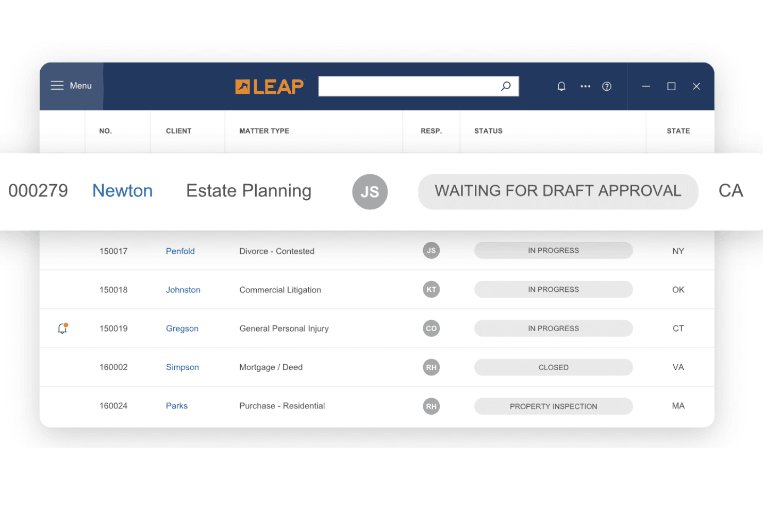Click WAITING FOR DRAFT APPROVAL status pill
The width and height of the screenshot is (763, 509).
click(558, 191)
